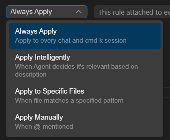Choose Apply Intelligently from the list

coord(84,66)
